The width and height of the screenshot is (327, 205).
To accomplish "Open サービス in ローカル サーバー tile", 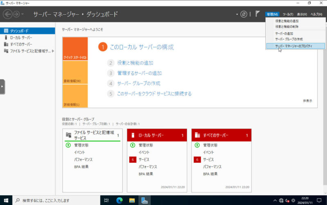I will tap(144, 160).
